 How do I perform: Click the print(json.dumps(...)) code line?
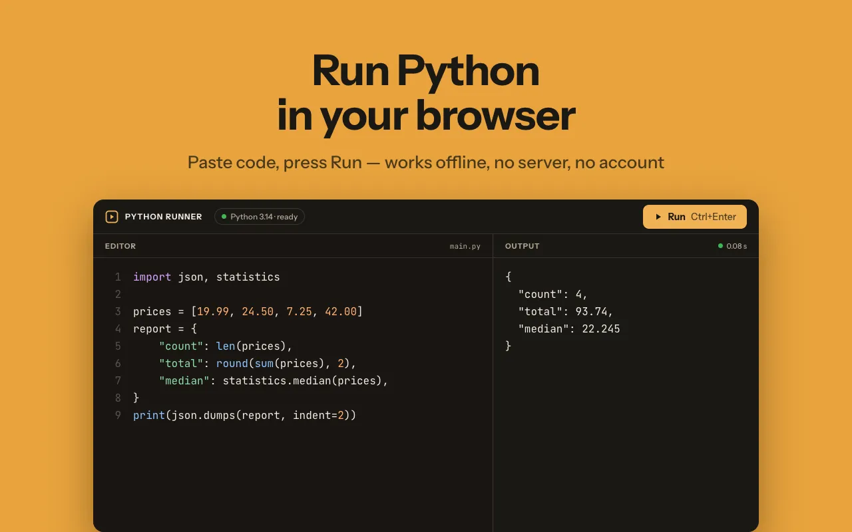click(245, 415)
